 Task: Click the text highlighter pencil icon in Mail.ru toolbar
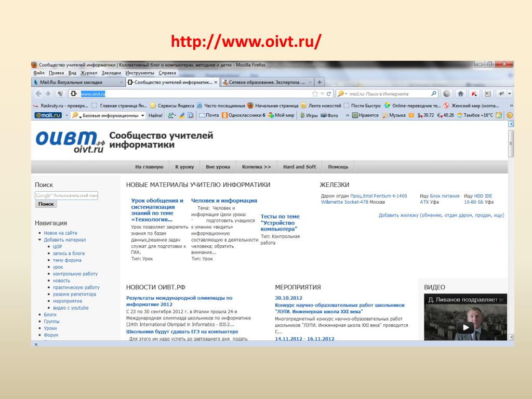(182, 115)
